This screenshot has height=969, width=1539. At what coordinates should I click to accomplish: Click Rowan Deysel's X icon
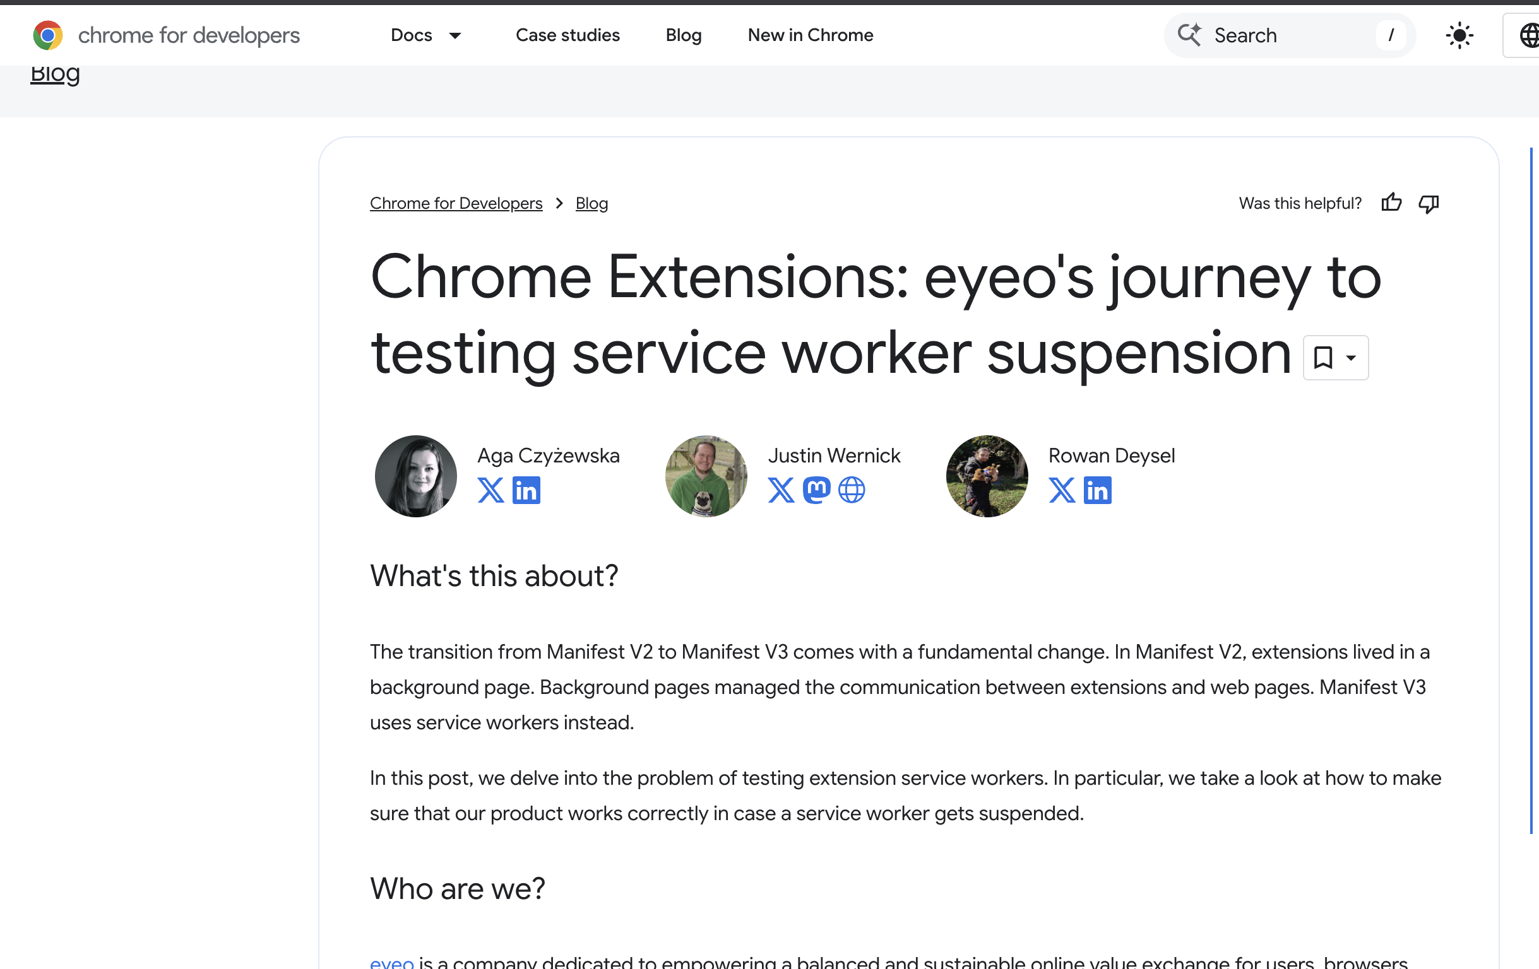1061,491
